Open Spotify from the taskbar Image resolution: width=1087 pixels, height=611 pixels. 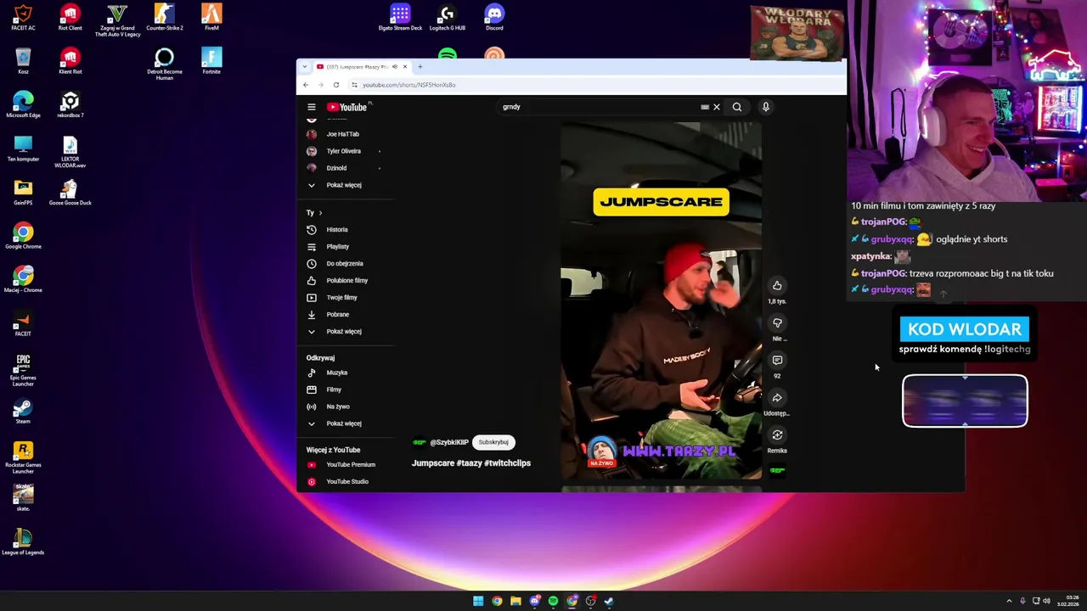553,601
